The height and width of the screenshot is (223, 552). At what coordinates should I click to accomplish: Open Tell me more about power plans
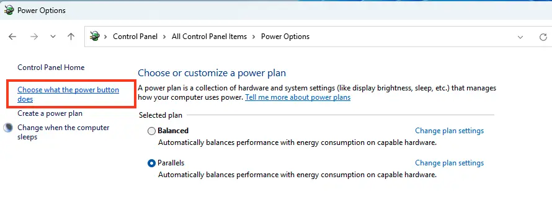point(298,97)
